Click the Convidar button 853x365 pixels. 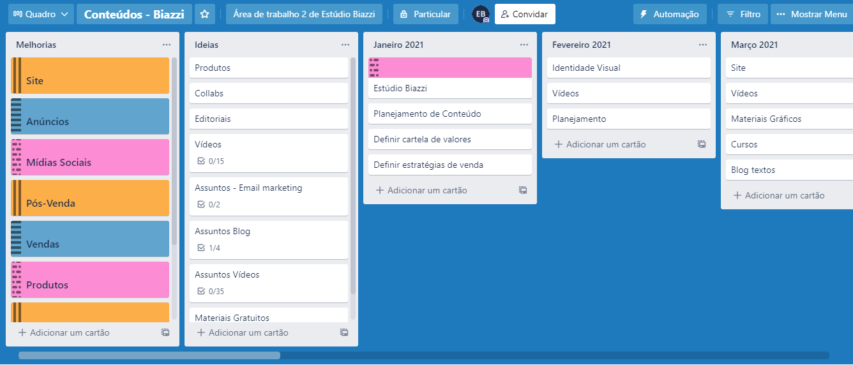[x=525, y=14]
